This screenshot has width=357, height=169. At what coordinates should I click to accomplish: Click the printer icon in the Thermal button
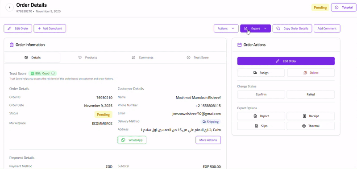click(304, 126)
